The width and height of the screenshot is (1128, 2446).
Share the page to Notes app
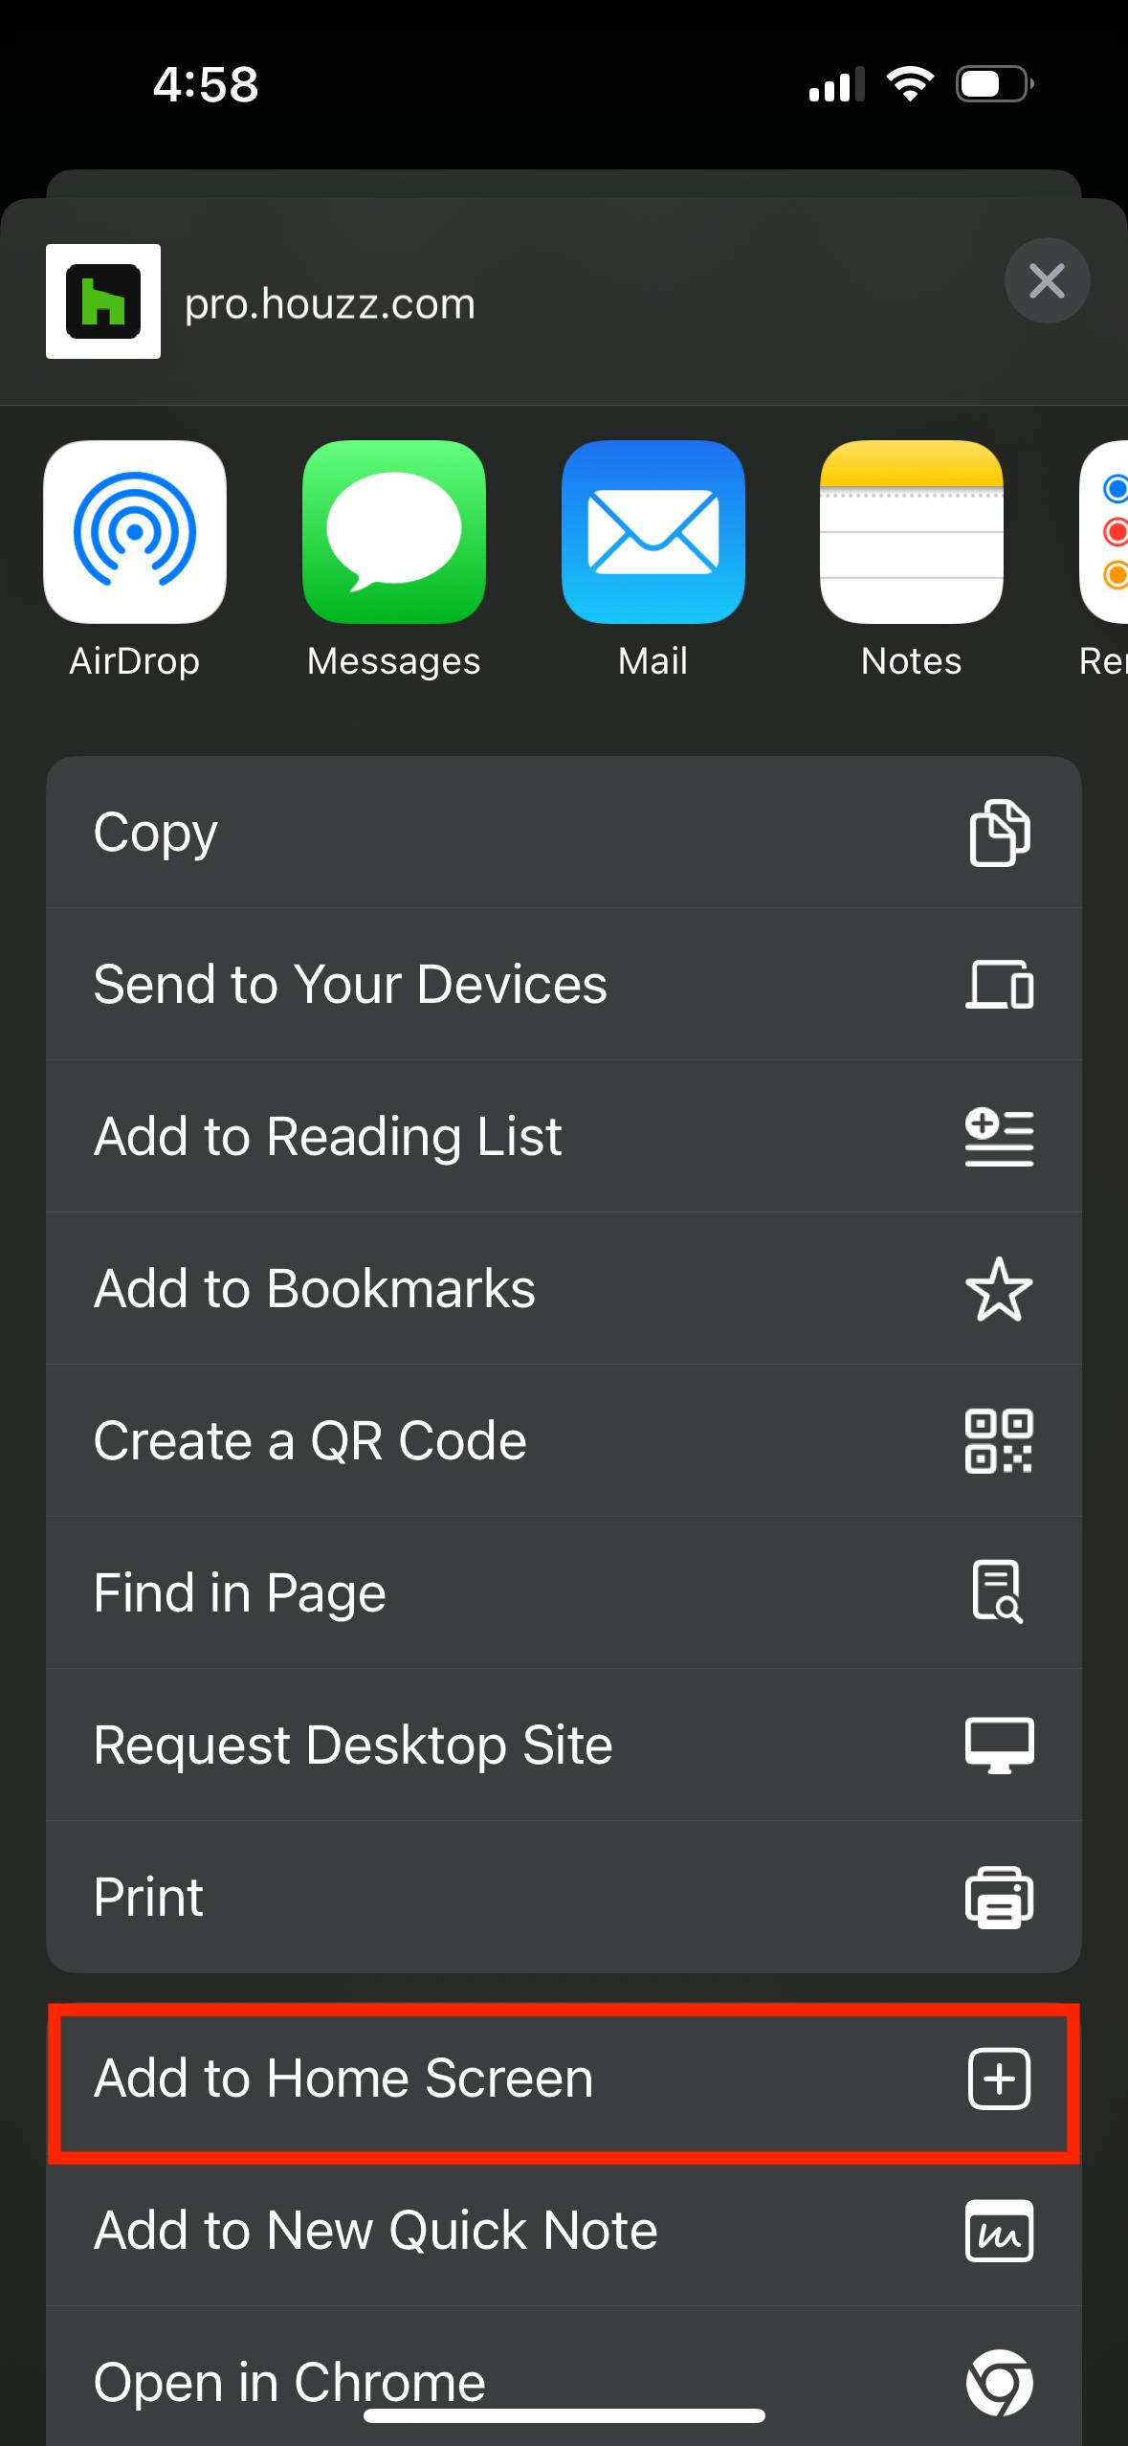[911, 532]
